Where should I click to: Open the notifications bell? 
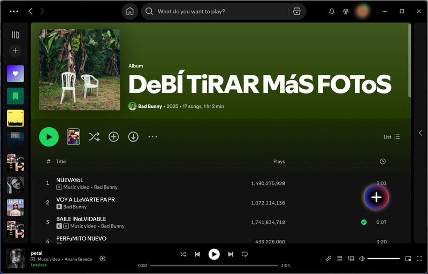pos(332,11)
